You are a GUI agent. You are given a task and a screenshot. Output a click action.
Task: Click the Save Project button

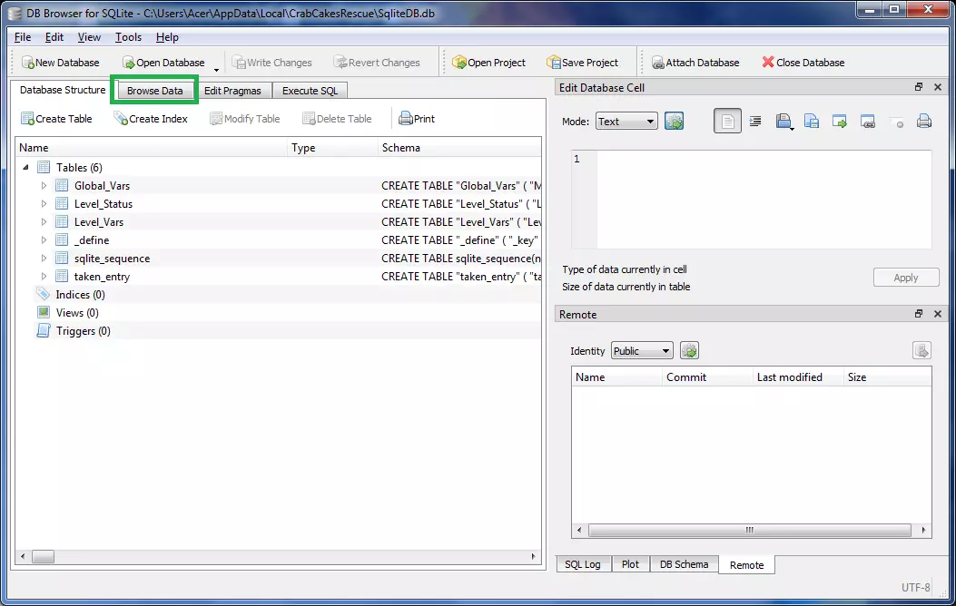[583, 63]
